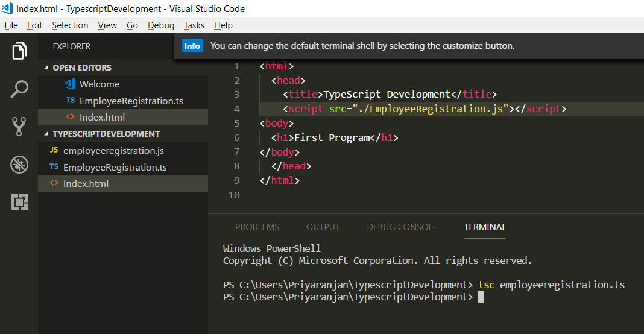Open Index.html in the project folder
644x334 pixels.
click(x=123, y=184)
